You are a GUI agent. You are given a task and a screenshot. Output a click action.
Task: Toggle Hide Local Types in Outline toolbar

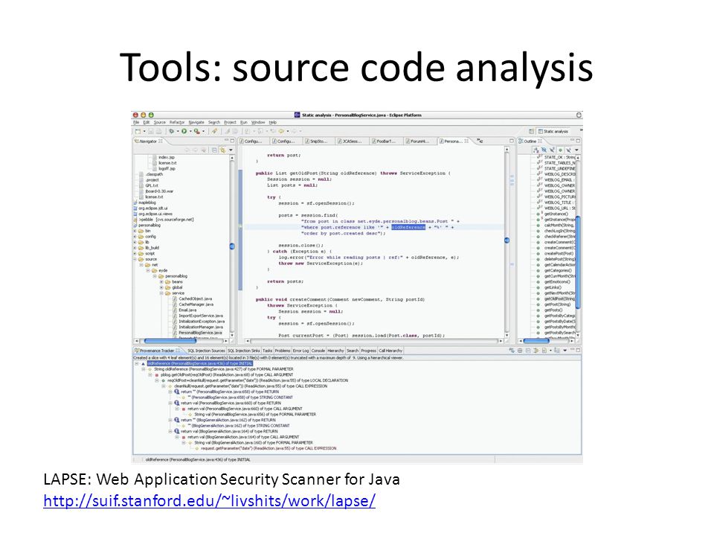tap(567, 150)
